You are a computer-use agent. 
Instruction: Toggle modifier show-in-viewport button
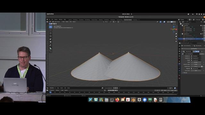[197, 51]
